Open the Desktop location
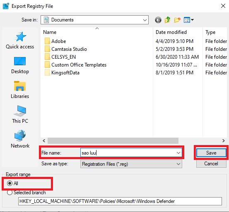 click(x=20, y=65)
